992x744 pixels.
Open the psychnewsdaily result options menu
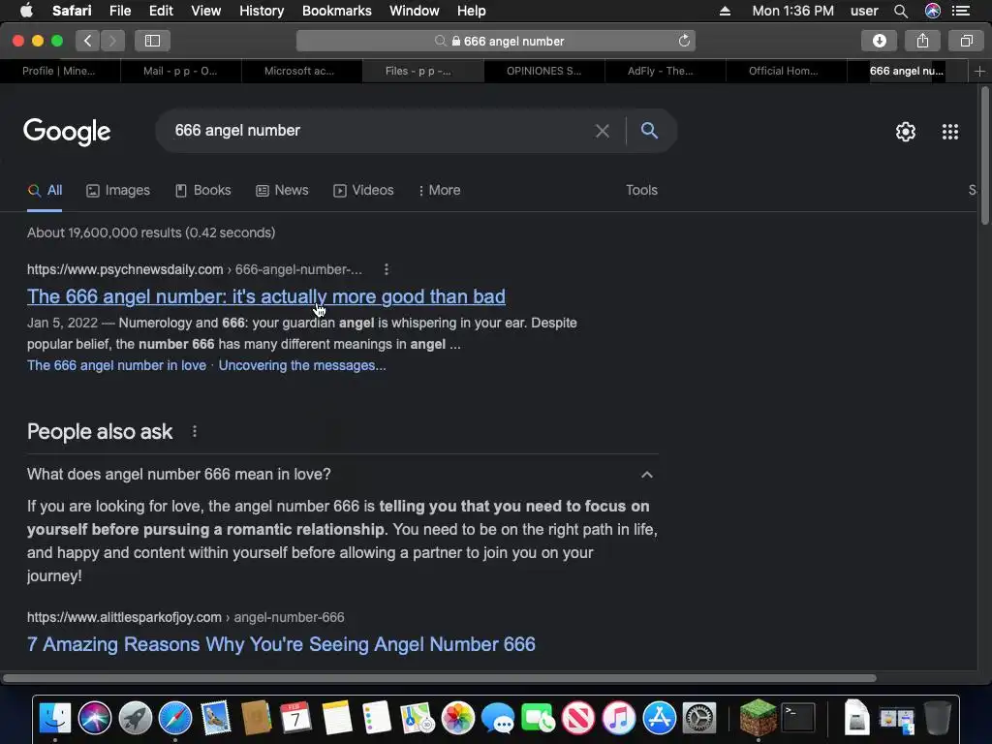386,269
